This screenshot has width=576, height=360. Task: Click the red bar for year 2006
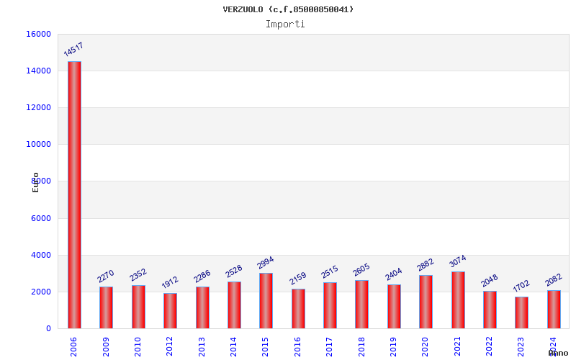pos(75,195)
